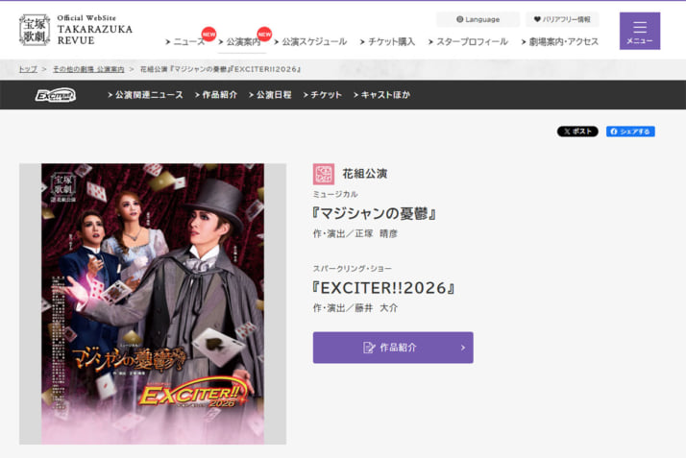This screenshot has height=458, width=686.
Task: Click the X ポスト share button
Action: (577, 132)
